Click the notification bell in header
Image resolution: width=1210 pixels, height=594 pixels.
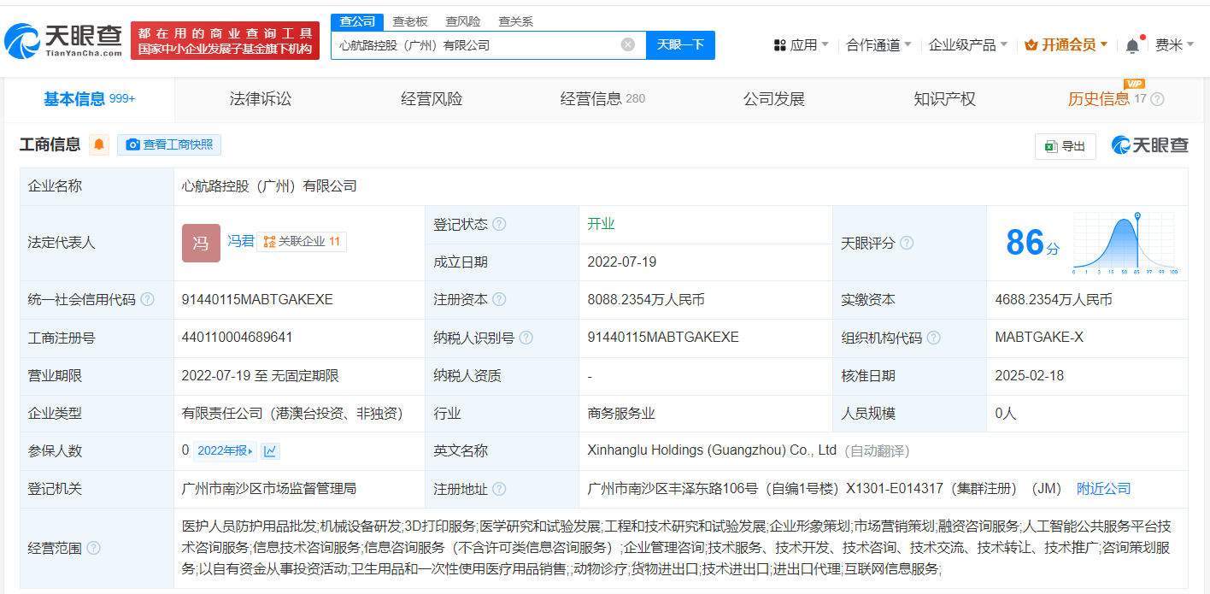point(1132,45)
